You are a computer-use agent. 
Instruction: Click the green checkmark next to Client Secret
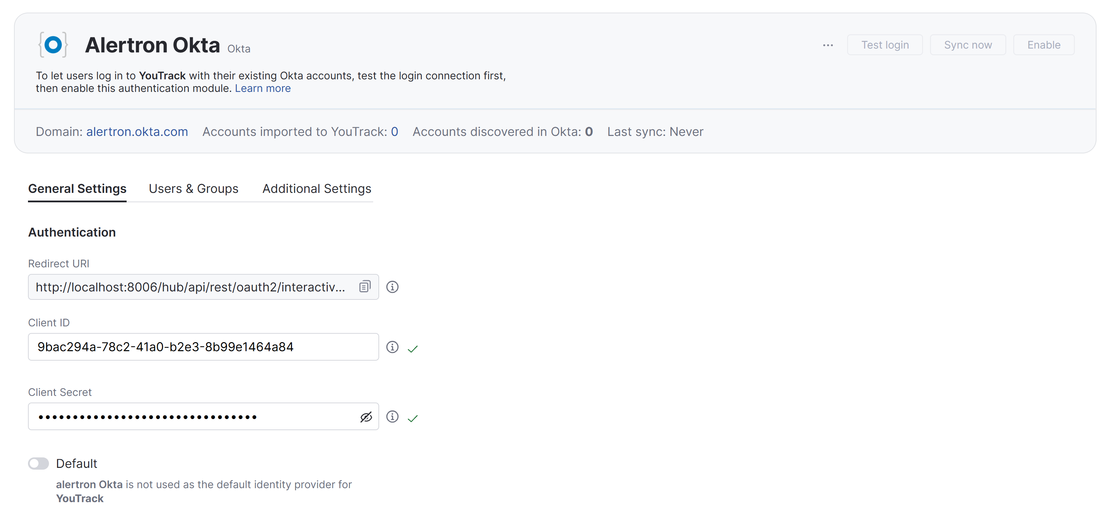pos(413,418)
